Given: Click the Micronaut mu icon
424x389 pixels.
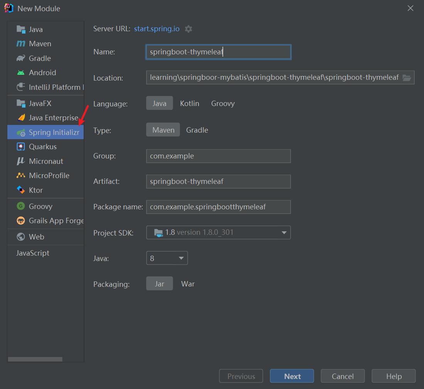Looking at the screenshot, I should point(21,161).
